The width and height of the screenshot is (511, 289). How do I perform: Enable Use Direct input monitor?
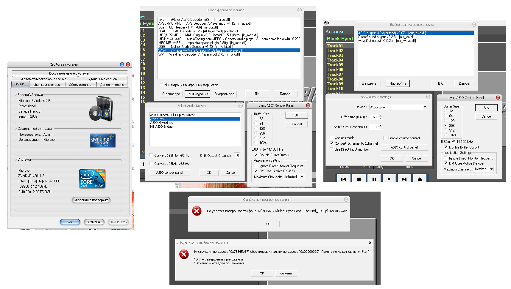click(x=331, y=149)
